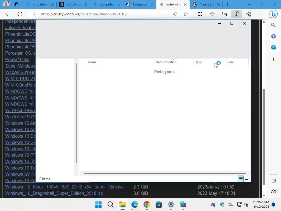This screenshot has width=281, height=211.
Task: Open the Porcelain OS link
Action: (20, 53)
